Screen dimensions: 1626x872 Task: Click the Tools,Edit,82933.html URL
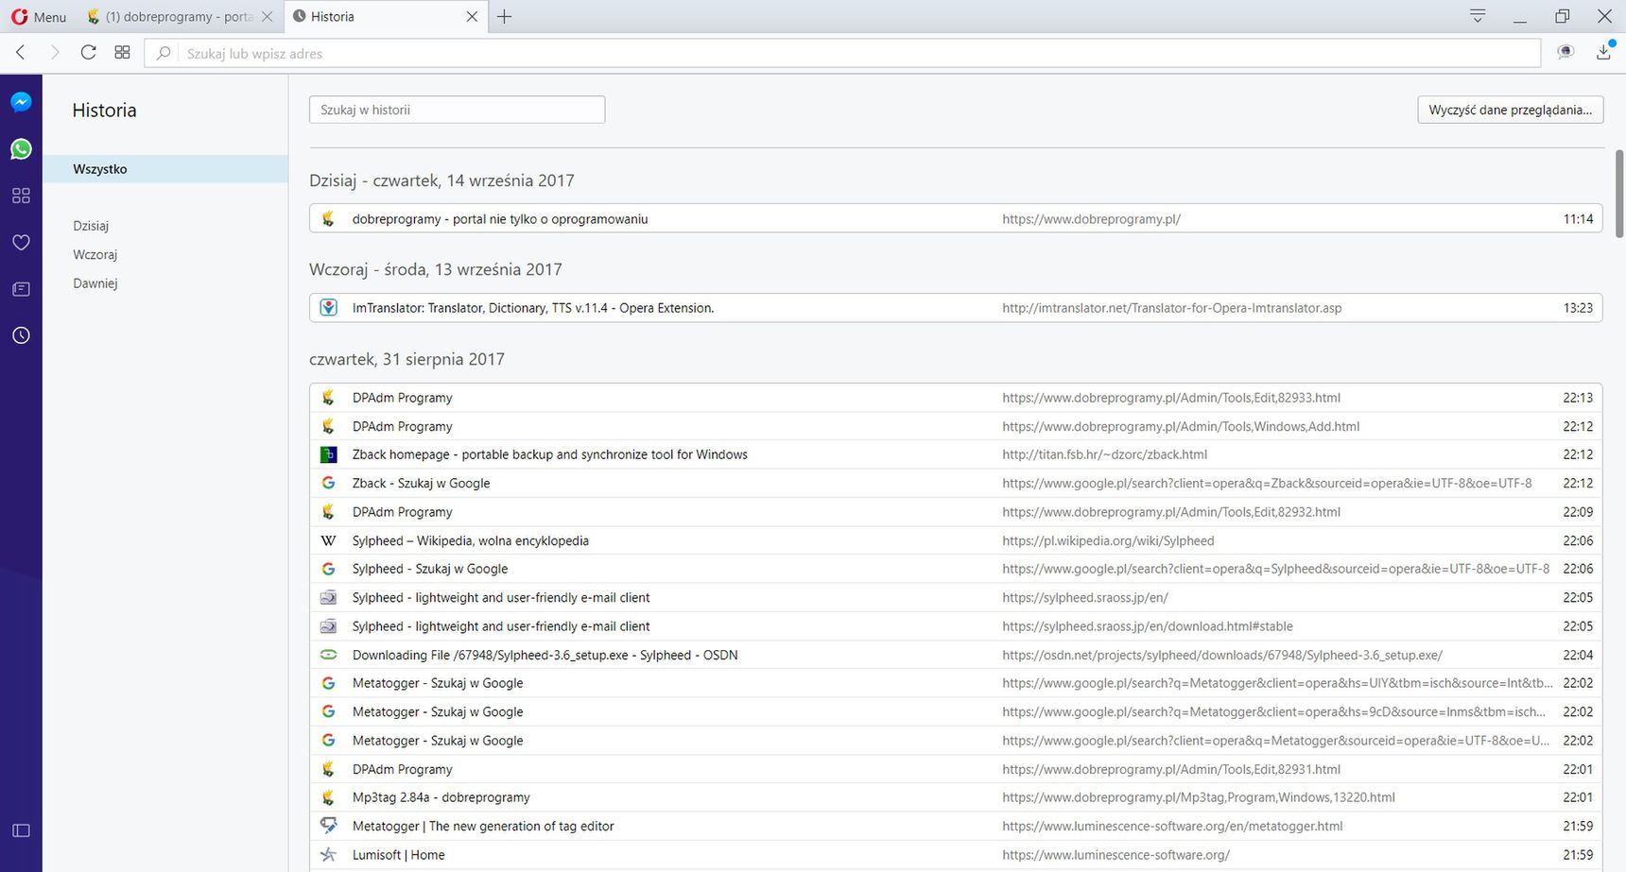pos(1171,398)
